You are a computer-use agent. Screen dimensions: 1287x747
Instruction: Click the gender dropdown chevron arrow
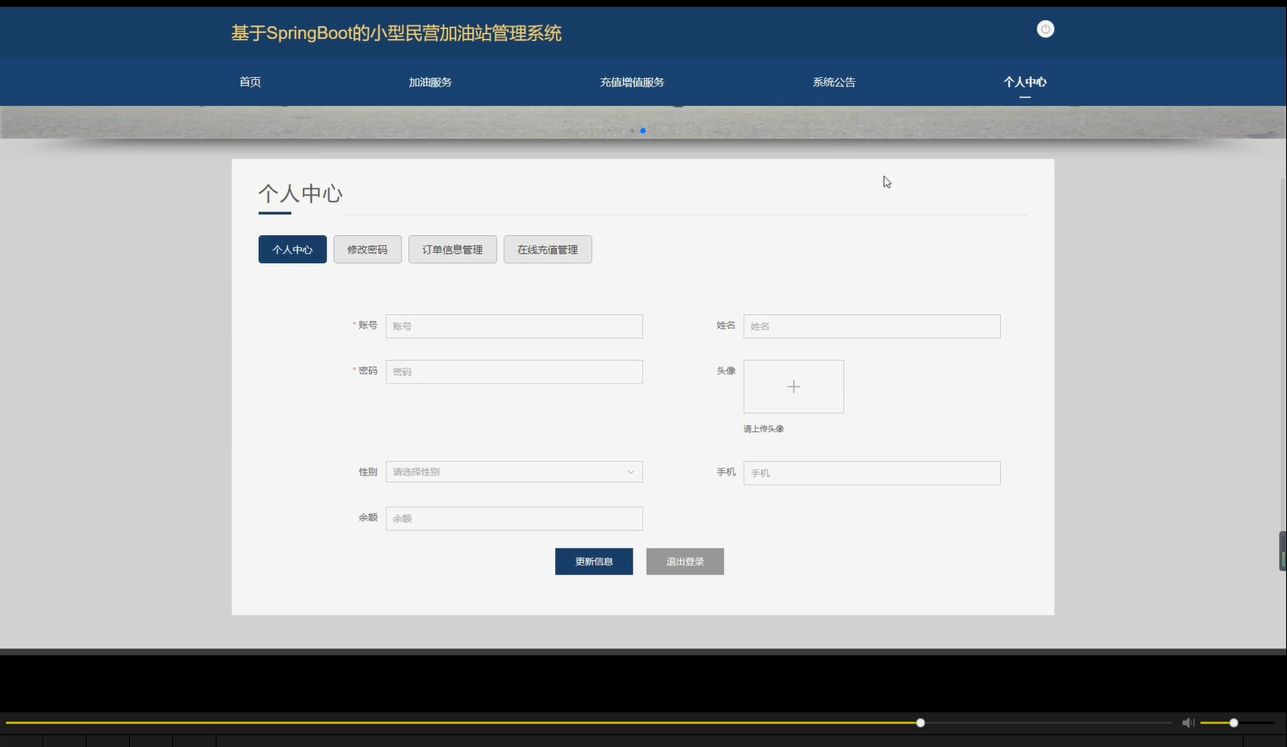(x=630, y=471)
